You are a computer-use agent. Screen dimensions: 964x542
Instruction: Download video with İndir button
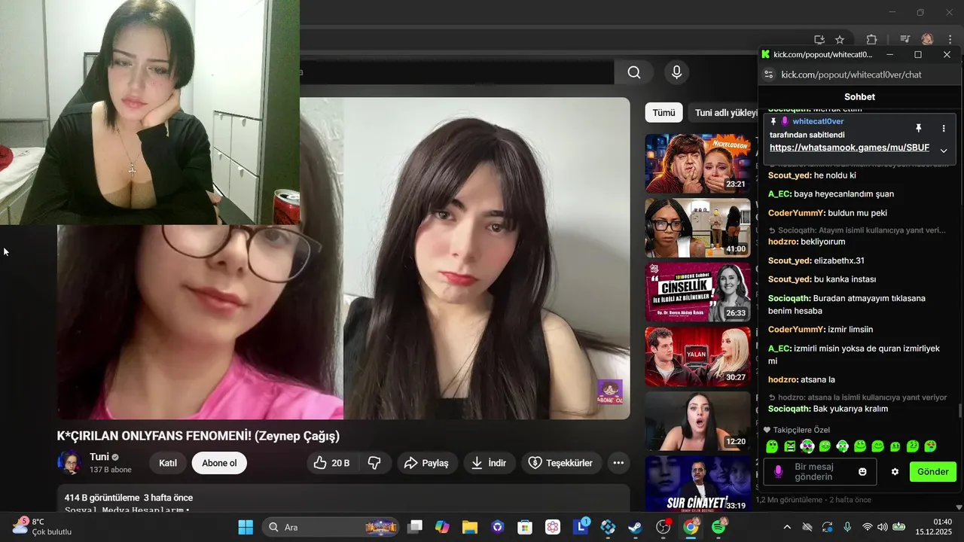(x=489, y=463)
